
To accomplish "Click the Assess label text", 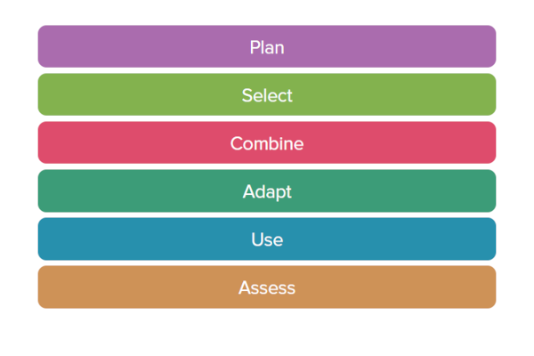I will click(267, 287).
